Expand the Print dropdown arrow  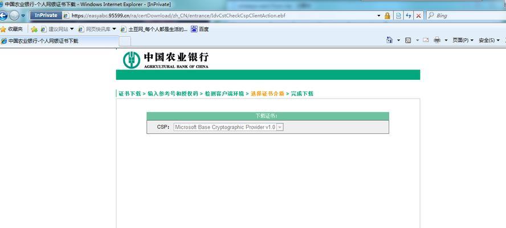[x=446, y=40]
